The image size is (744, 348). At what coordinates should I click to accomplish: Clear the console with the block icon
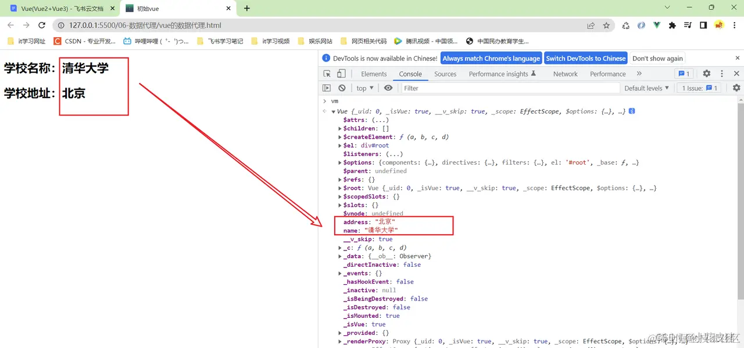point(342,88)
